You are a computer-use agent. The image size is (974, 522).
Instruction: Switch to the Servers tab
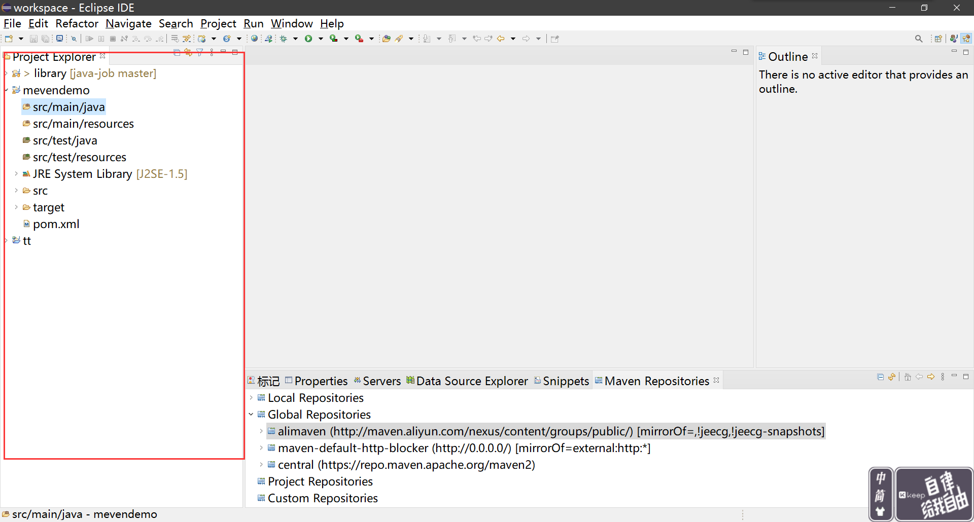(x=377, y=381)
